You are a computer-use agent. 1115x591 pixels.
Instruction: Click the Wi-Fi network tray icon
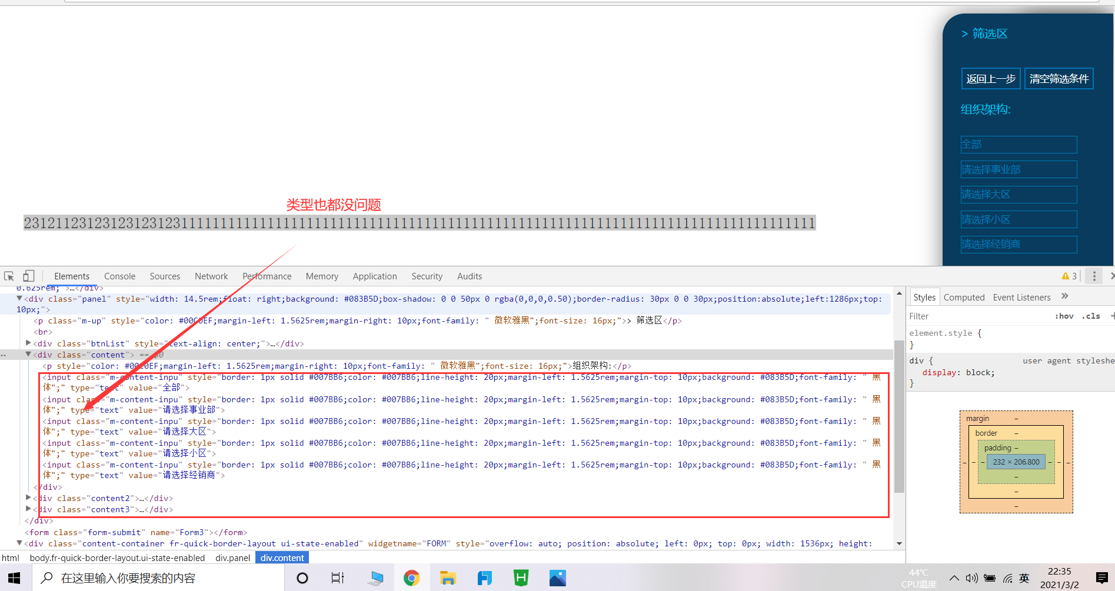point(1007,578)
